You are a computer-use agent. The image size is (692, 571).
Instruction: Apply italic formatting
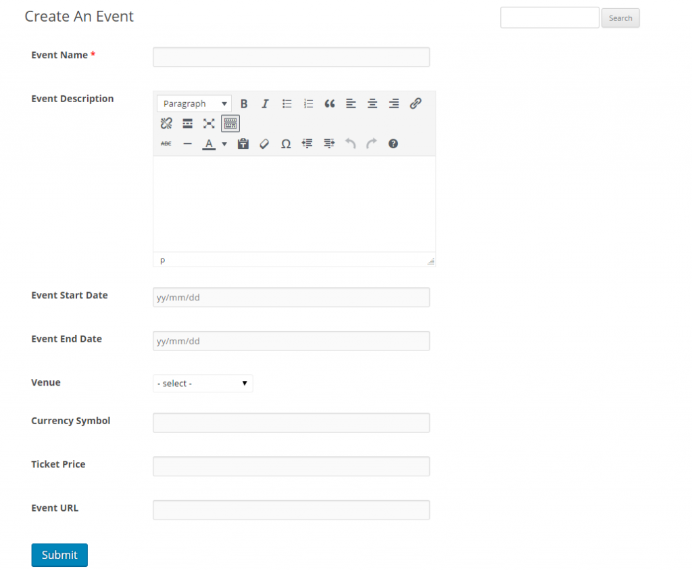tap(265, 104)
